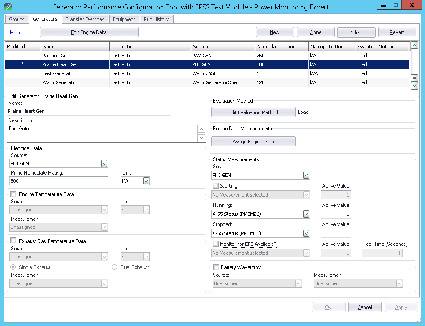Cancel the configuration dialog
Viewport: 425px width, 326px height.
click(365, 307)
